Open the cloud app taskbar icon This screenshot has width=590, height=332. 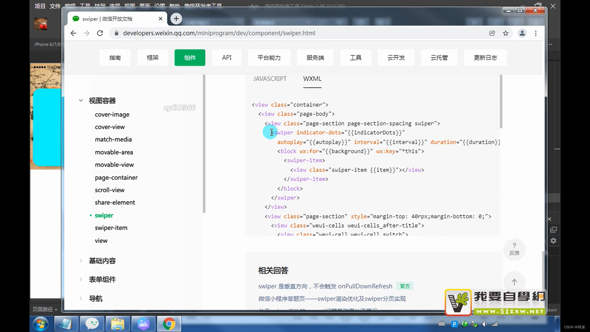(x=143, y=324)
